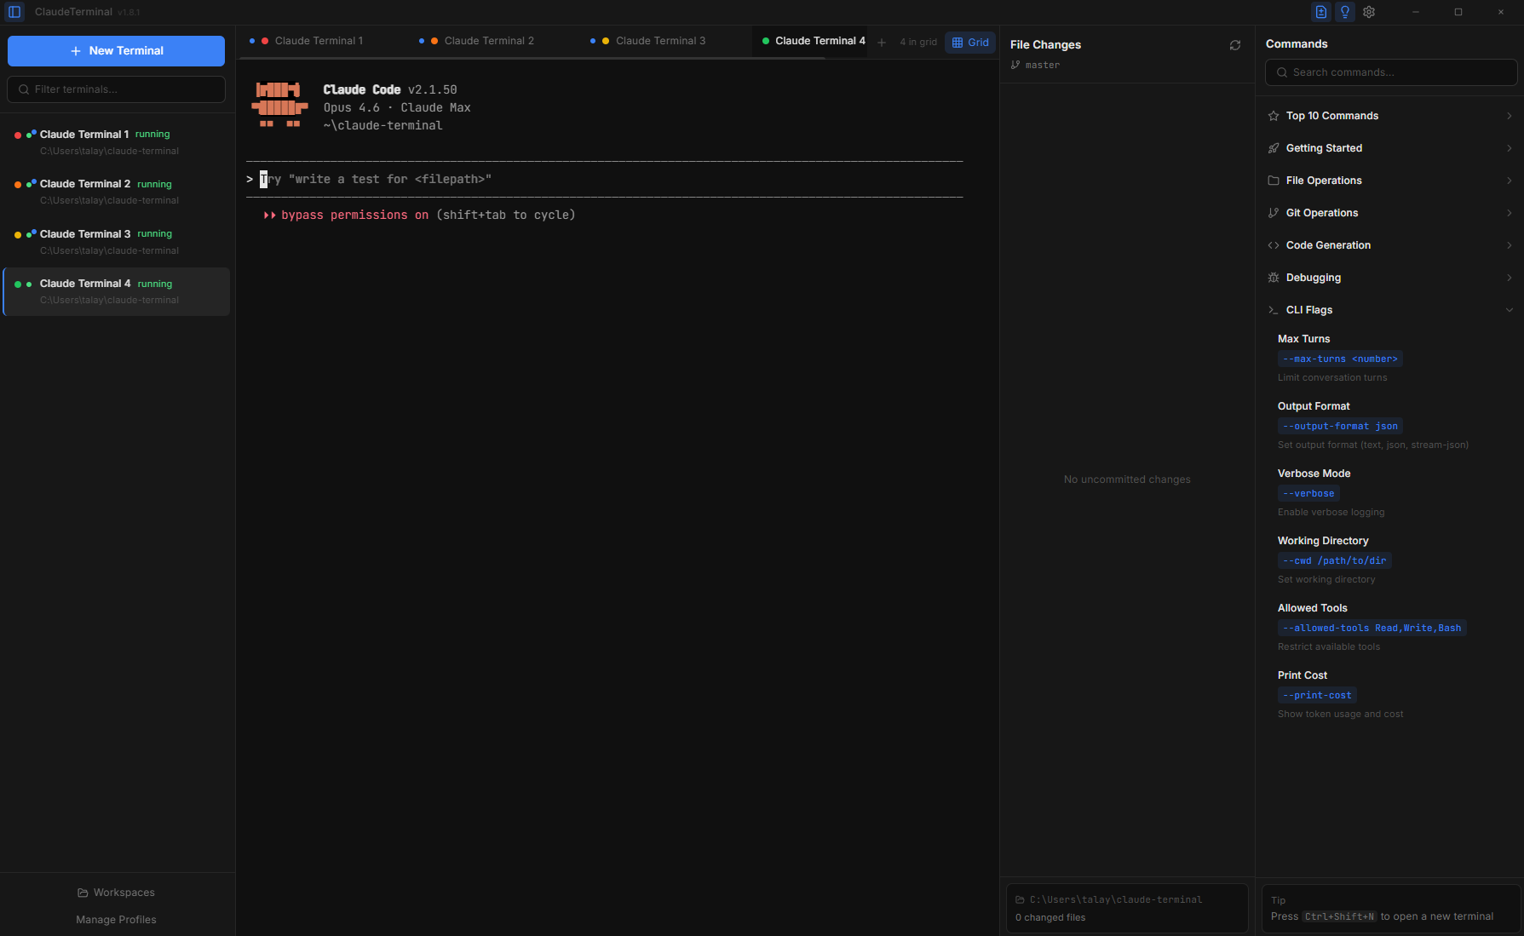Toggle the Commands lightbulb panel icon
This screenshot has height=936, width=1524.
1345,12
